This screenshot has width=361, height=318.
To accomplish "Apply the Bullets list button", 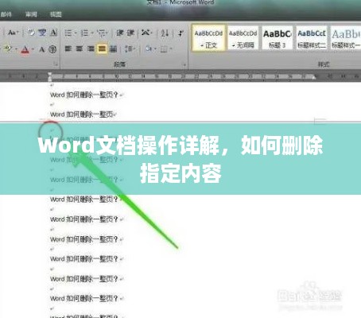I will point(68,33).
